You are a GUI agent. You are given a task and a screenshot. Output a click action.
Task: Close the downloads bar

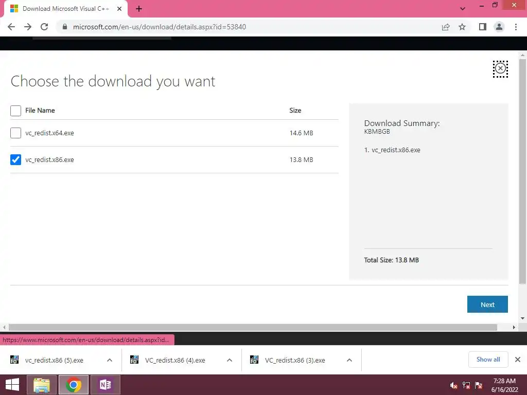[518, 360]
